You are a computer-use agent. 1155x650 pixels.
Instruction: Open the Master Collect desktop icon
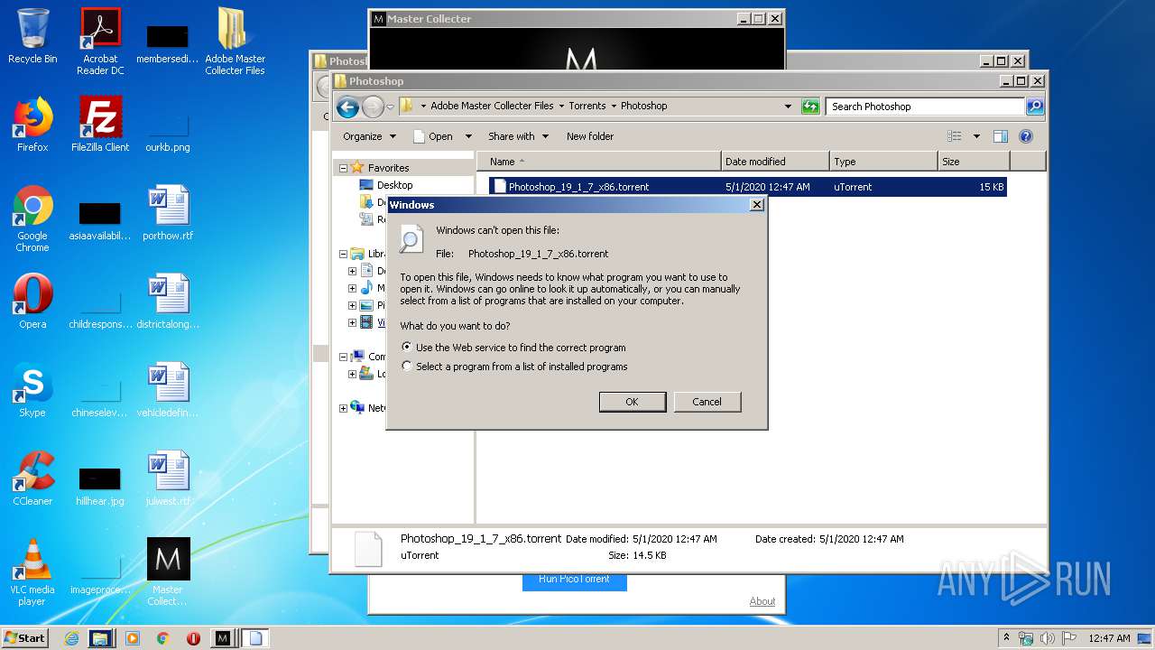point(168,572)
